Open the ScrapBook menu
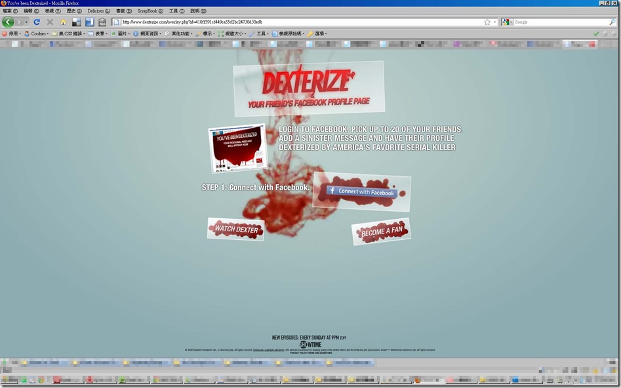 (x=150, y=10)
